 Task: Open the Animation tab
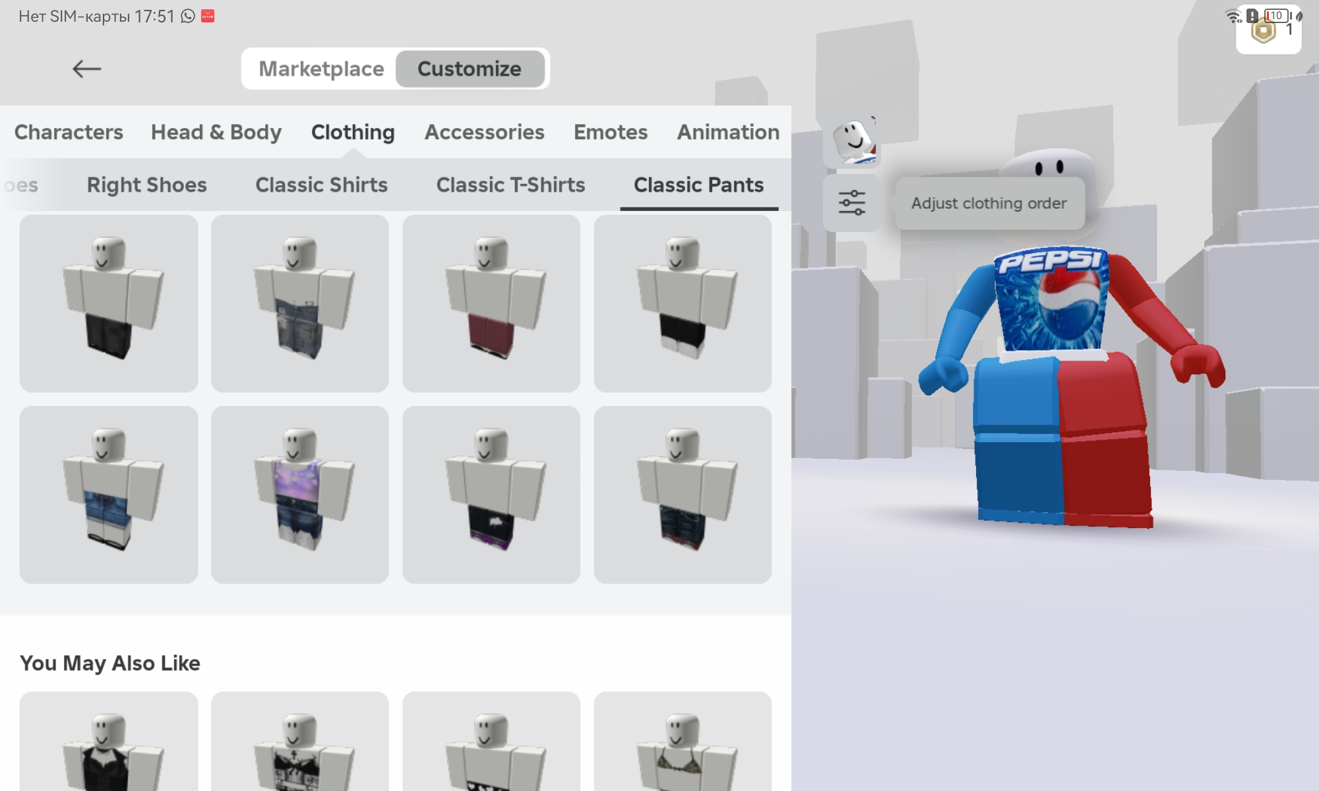point(728,132)
